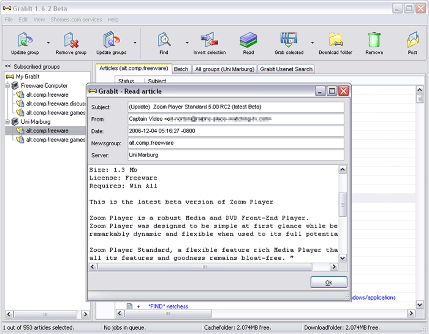
Task: Open the Download folder icon
Action: [x=336, y=40]
